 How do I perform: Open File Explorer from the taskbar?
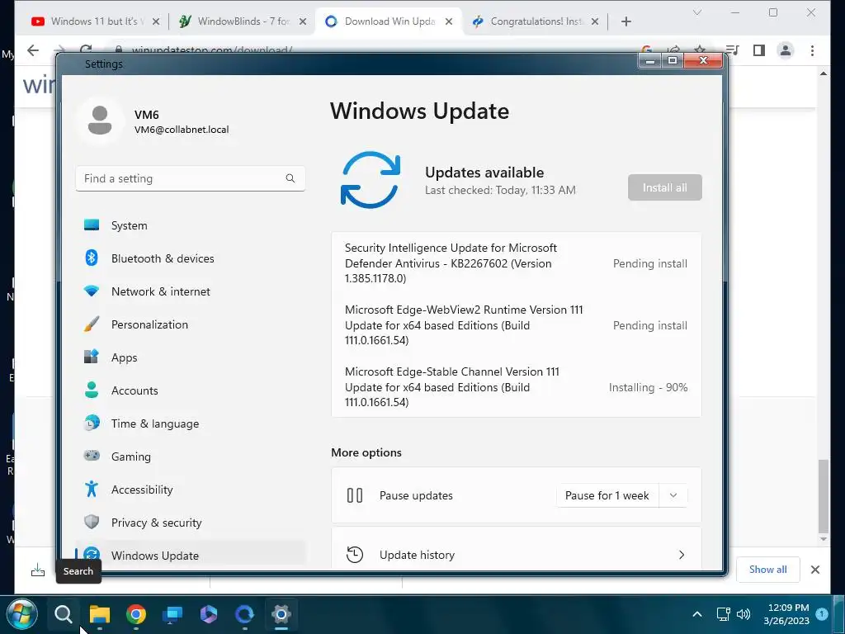pos(100,614)
